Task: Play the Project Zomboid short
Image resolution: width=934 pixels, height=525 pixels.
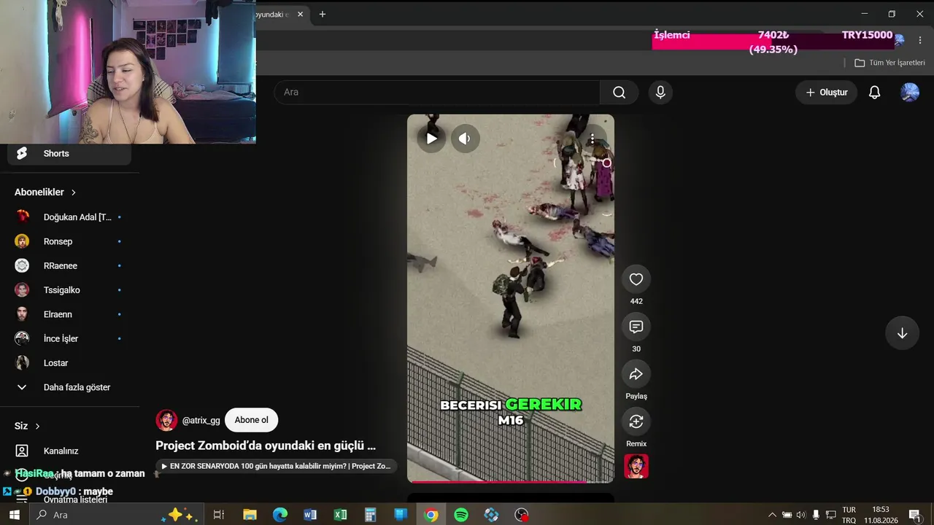Action: point(431,139)
